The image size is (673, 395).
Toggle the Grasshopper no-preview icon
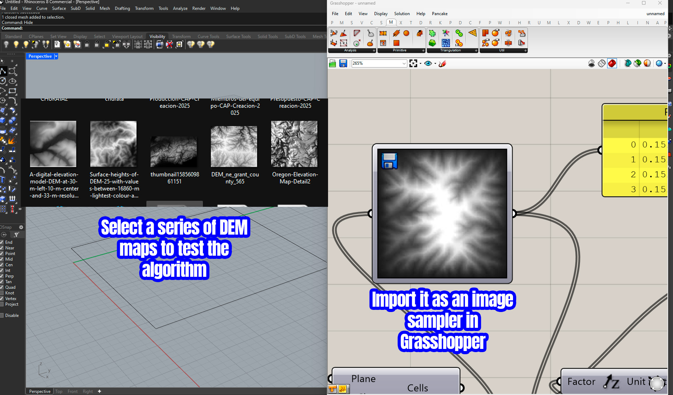(x=592, y=63)
